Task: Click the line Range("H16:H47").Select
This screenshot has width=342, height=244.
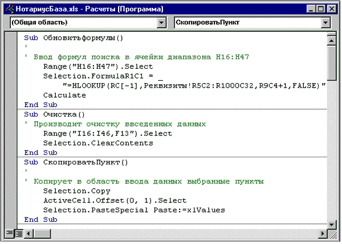Action: (98, 67)
